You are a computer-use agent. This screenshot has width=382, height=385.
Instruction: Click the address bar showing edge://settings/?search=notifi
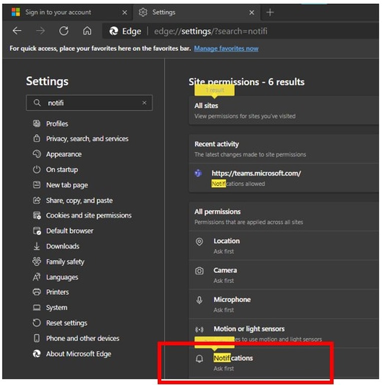click(x=240, y=31)
